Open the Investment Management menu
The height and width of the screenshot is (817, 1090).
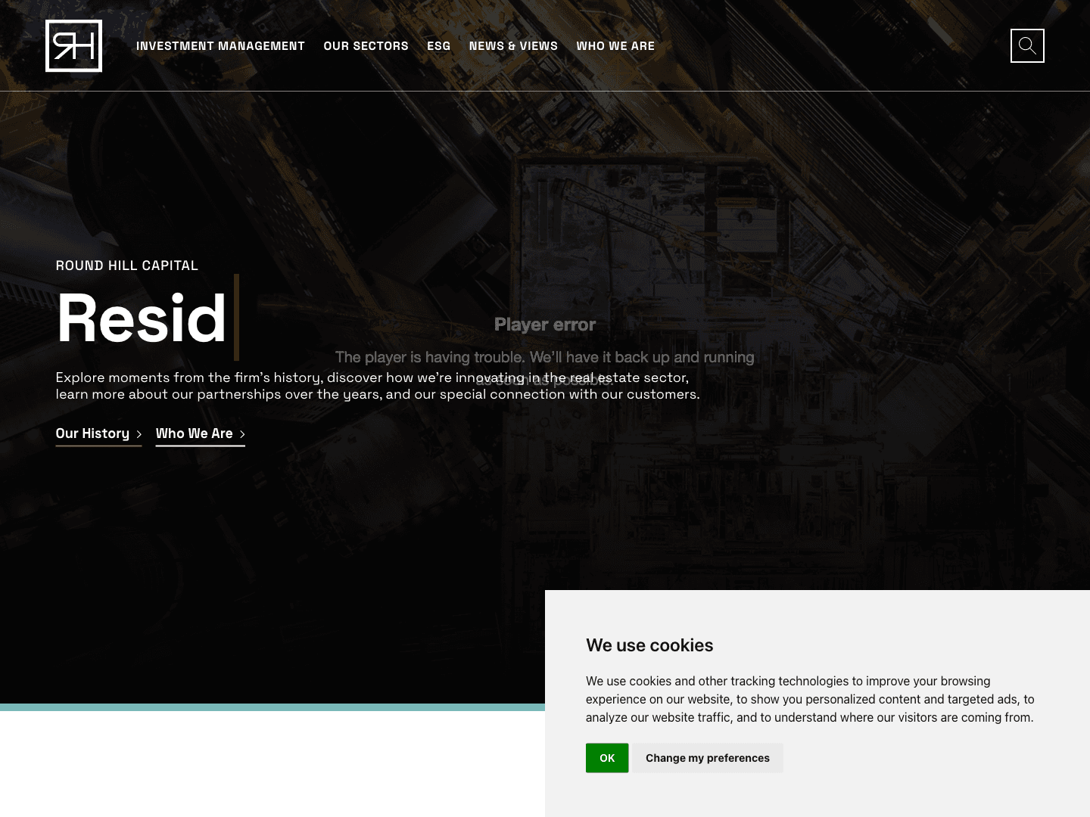[x=220, y=46]
